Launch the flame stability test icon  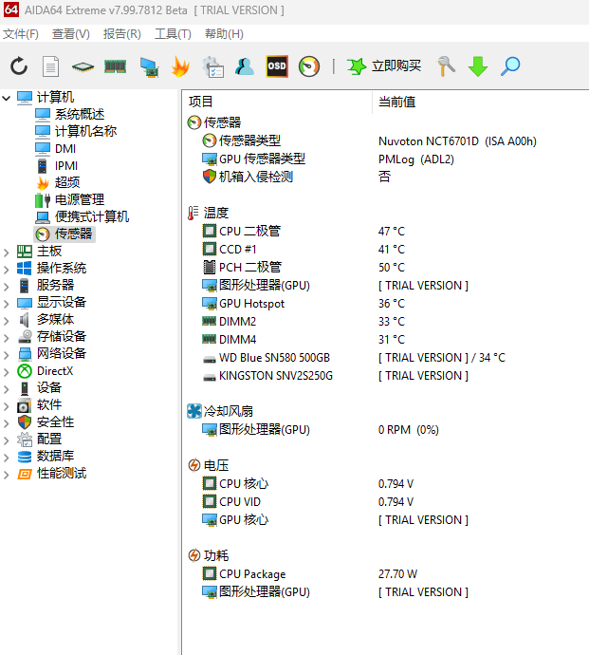[x=180, y=66]
